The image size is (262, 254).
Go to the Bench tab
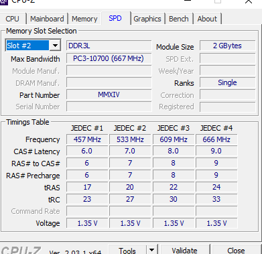tap(179, 19)
